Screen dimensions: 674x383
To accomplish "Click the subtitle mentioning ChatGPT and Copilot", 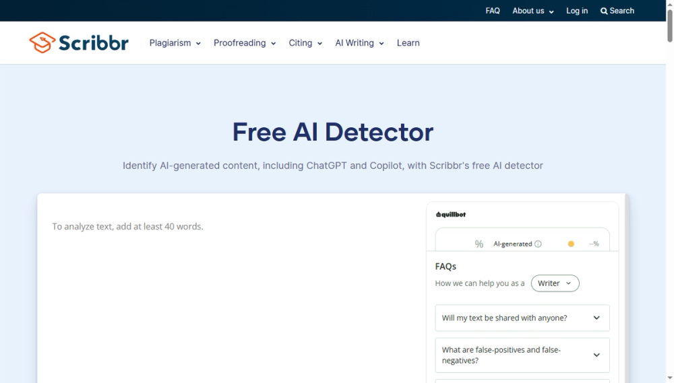I will (x=333, y=166).
